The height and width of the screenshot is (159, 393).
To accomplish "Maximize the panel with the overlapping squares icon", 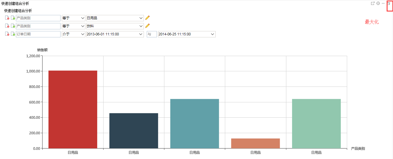I will pyautogui.click(x=389, y=3).
